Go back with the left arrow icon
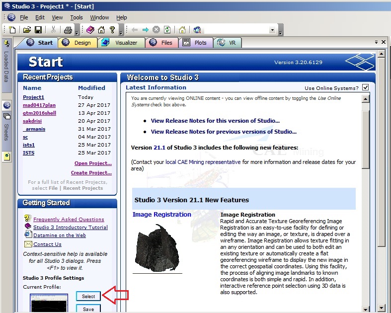Screen dimensions: 391x313 pos(135,30)
